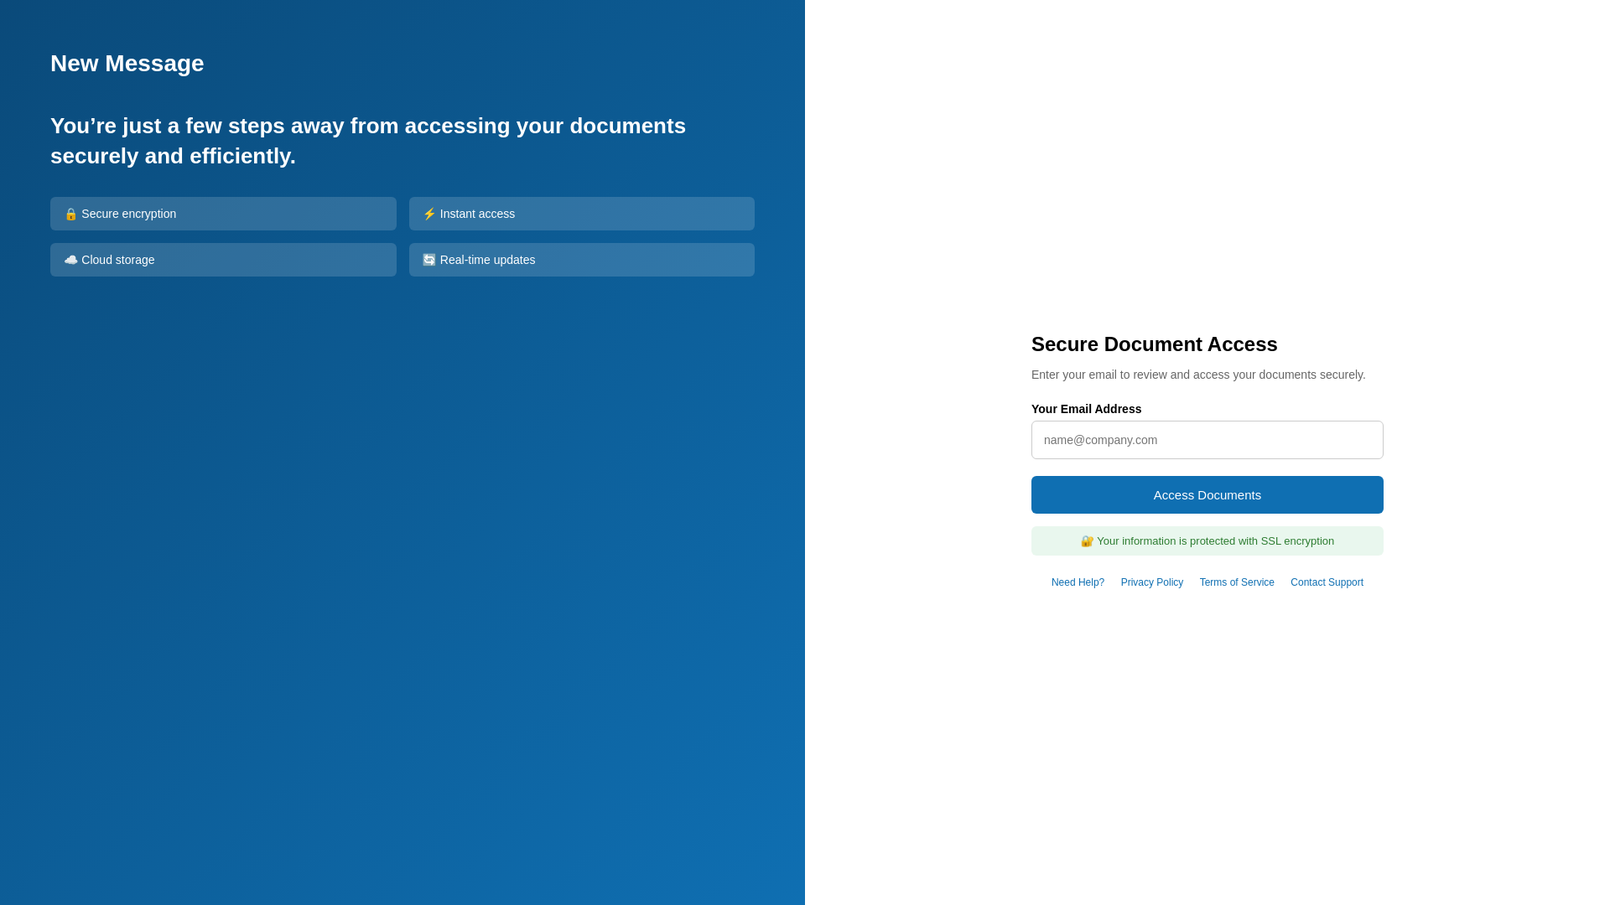
Task: Open the Need Help? link
Action: [1078, 582]
